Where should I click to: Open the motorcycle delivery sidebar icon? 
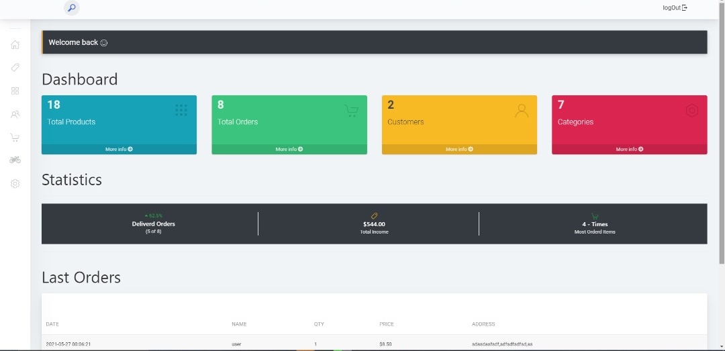[x=15, y=160]
